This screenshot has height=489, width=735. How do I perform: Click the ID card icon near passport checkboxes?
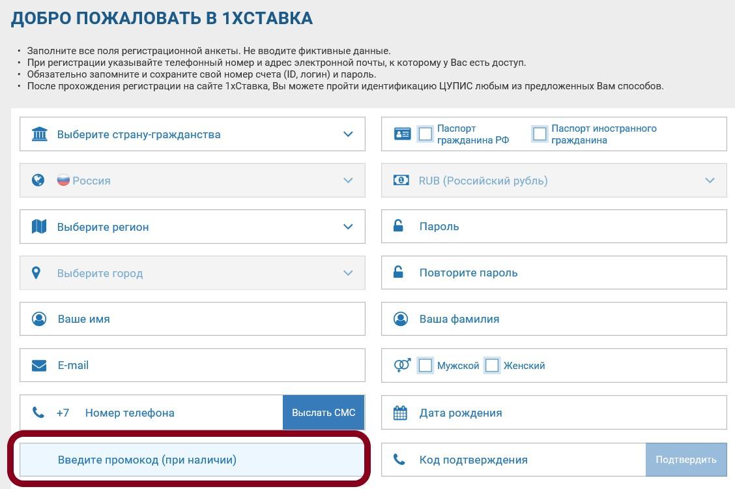(402, 132)
